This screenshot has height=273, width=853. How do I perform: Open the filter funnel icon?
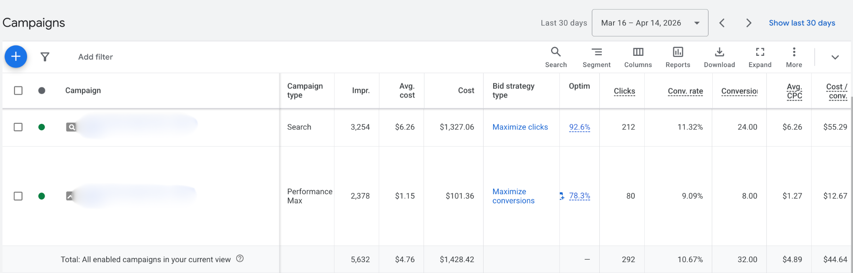pos(45,57)
